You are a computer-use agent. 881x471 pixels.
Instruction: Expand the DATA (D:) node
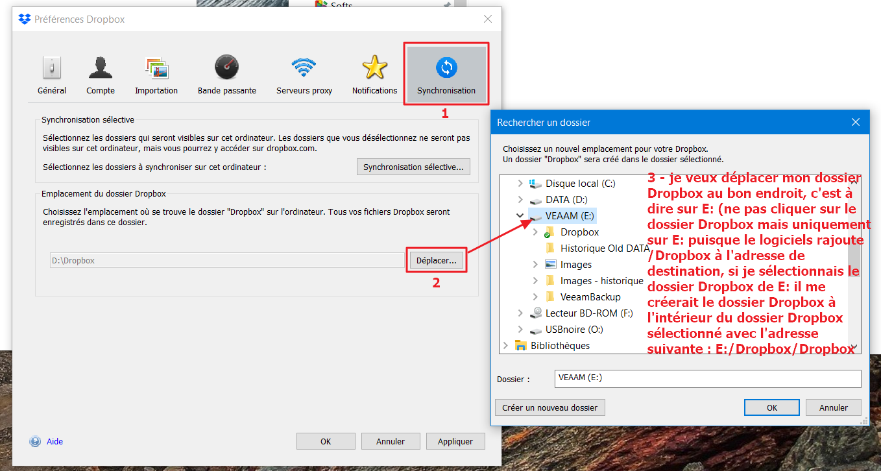520,200
